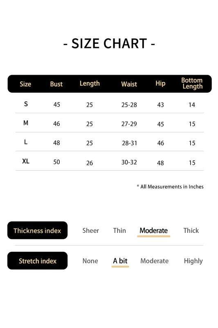Click the size S row label

tap(26, 104)
